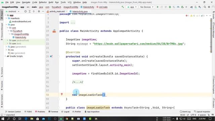Start debugging with the green bug icon

(x=170, y=7)
